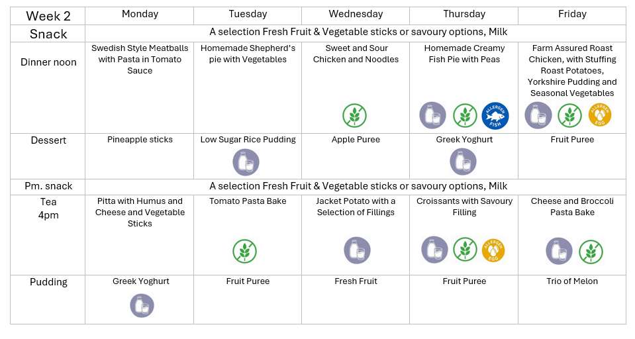Click the milk icon under Jacket Potato
This screenshot has height=339, width=635.
tap(357, 250)
